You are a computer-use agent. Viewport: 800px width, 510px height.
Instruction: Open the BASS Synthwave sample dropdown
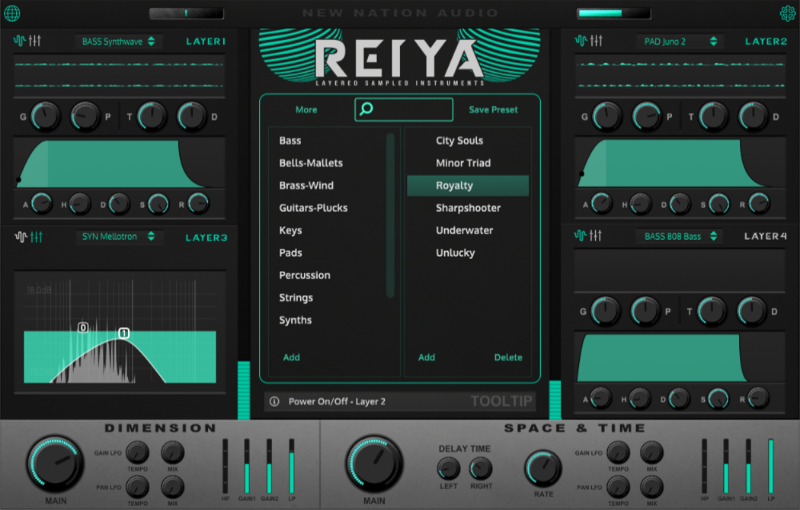[x=118, y=42]
